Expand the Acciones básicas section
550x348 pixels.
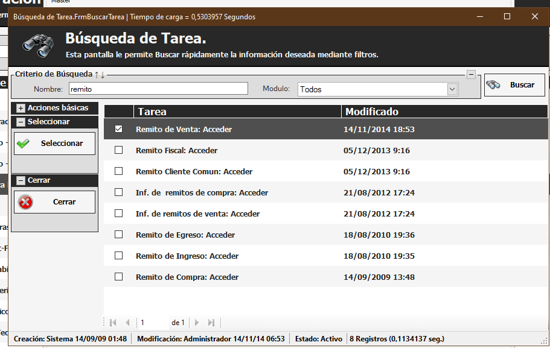point(21,108)
